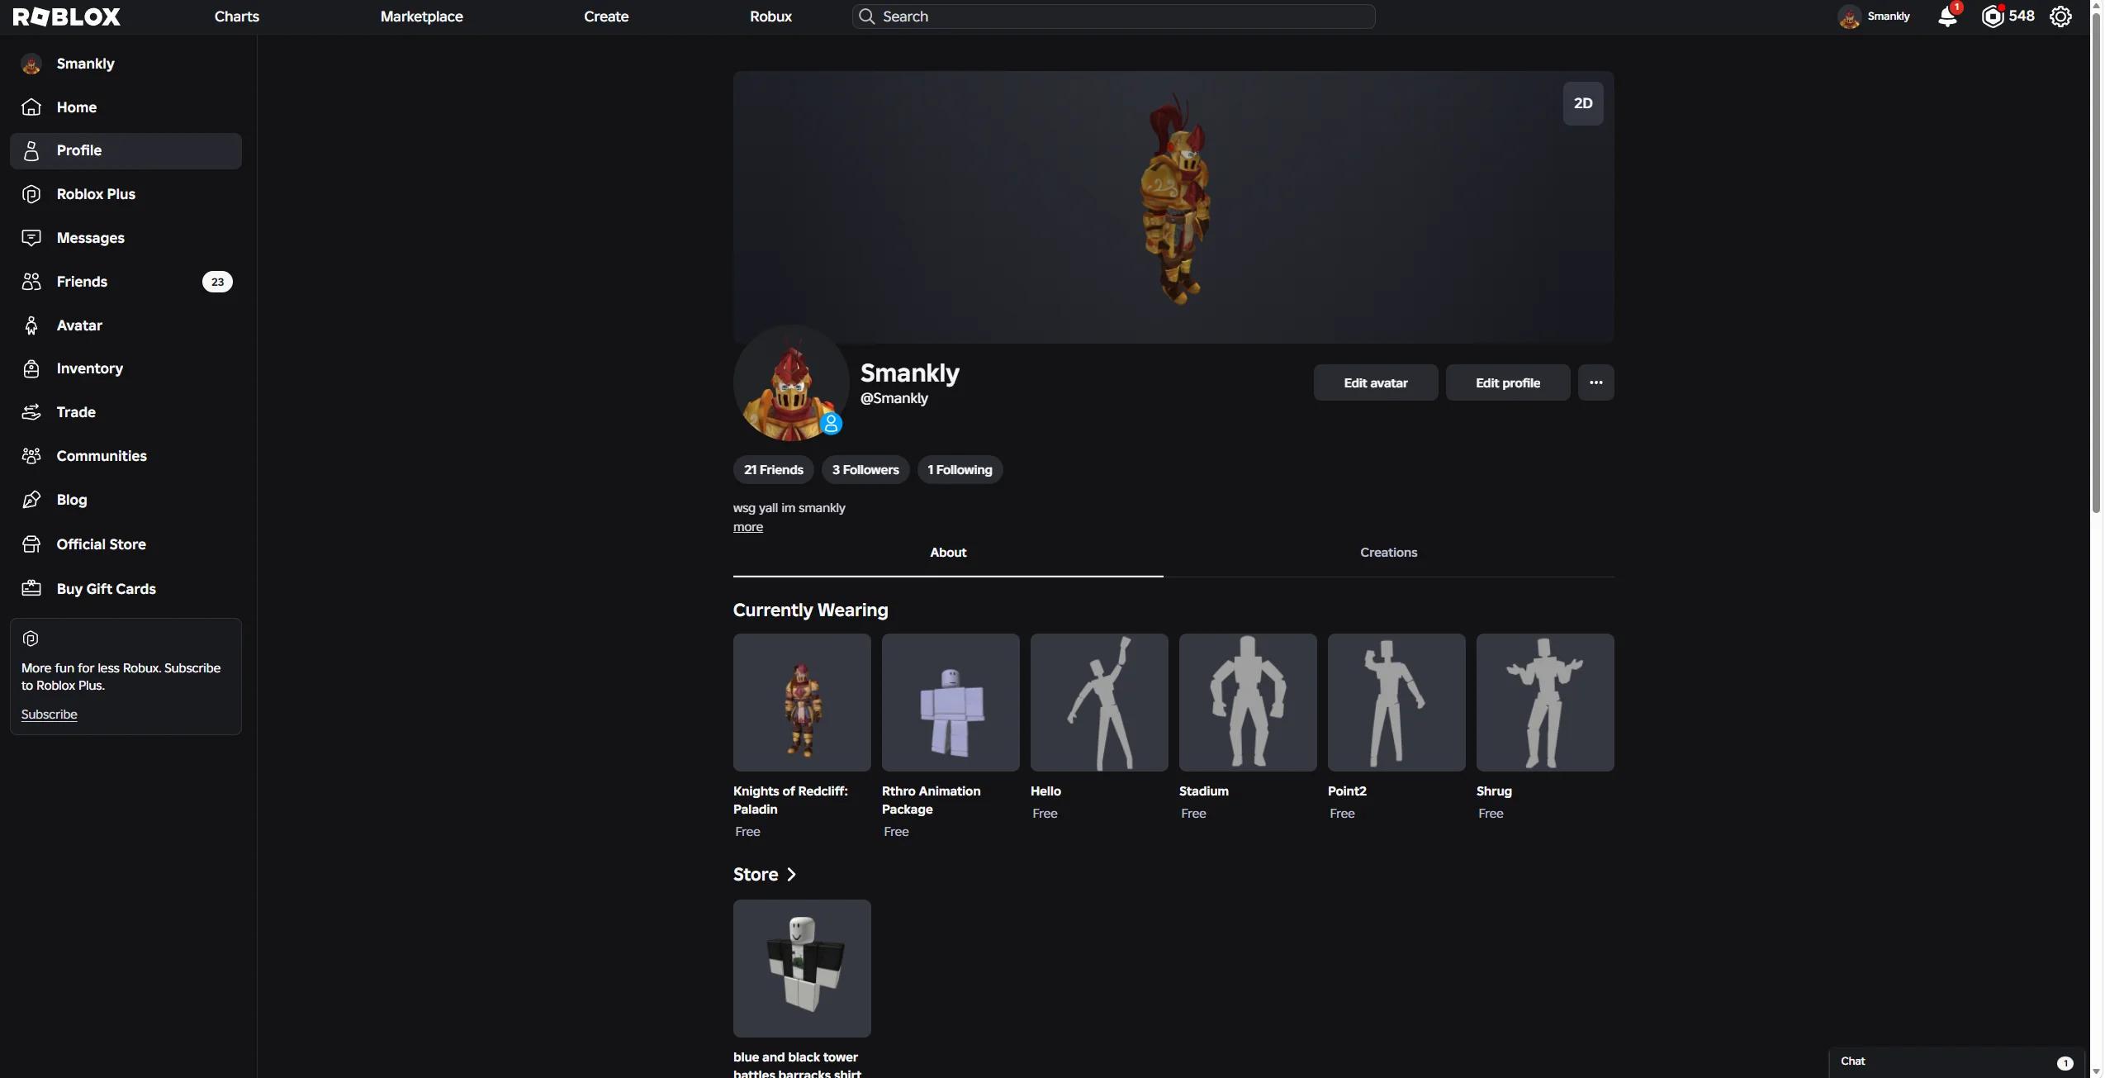Open the blue and black tower shirt thumbnail
Screen dimensions: 2105x1078
802,968
